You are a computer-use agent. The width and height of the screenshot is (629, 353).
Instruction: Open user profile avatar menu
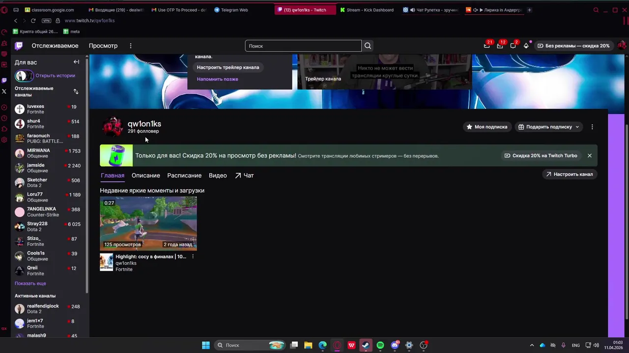click(x=622, y=46)
